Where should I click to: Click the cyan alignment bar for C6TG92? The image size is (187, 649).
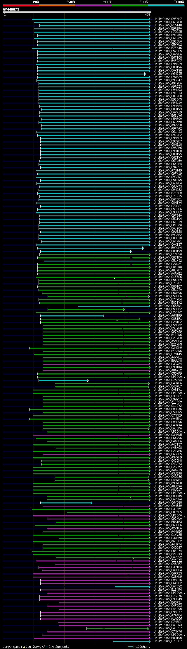[133, 587]
